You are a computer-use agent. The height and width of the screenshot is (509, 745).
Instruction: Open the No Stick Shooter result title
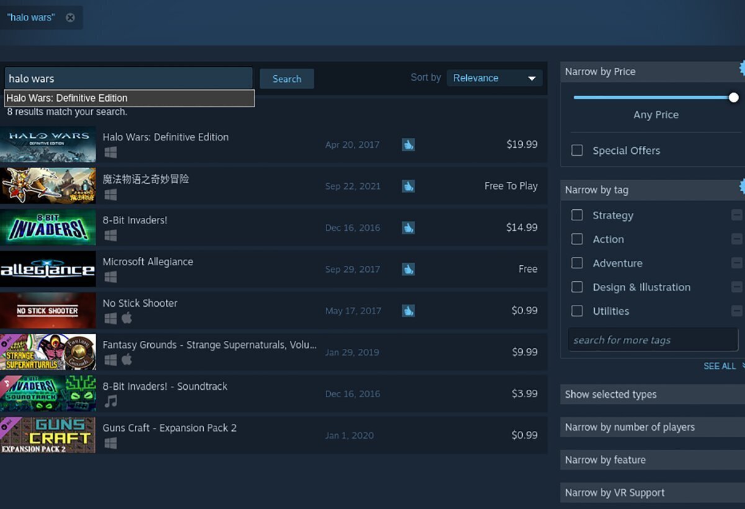140,303
